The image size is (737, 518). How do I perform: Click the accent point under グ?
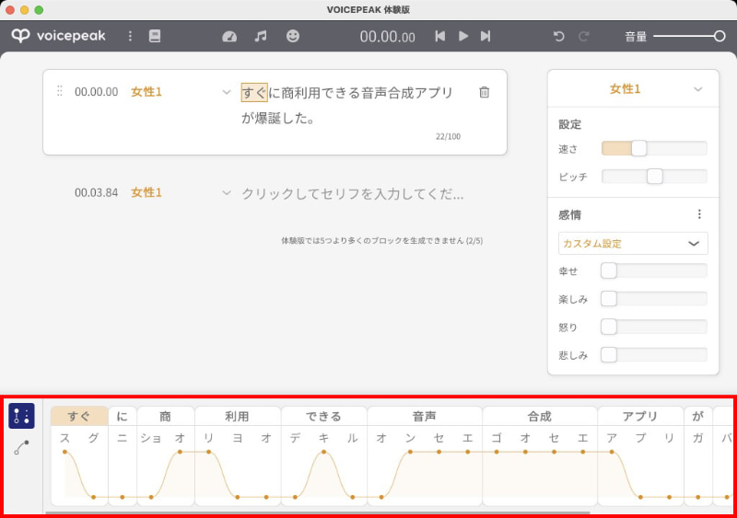click(94, 497)
